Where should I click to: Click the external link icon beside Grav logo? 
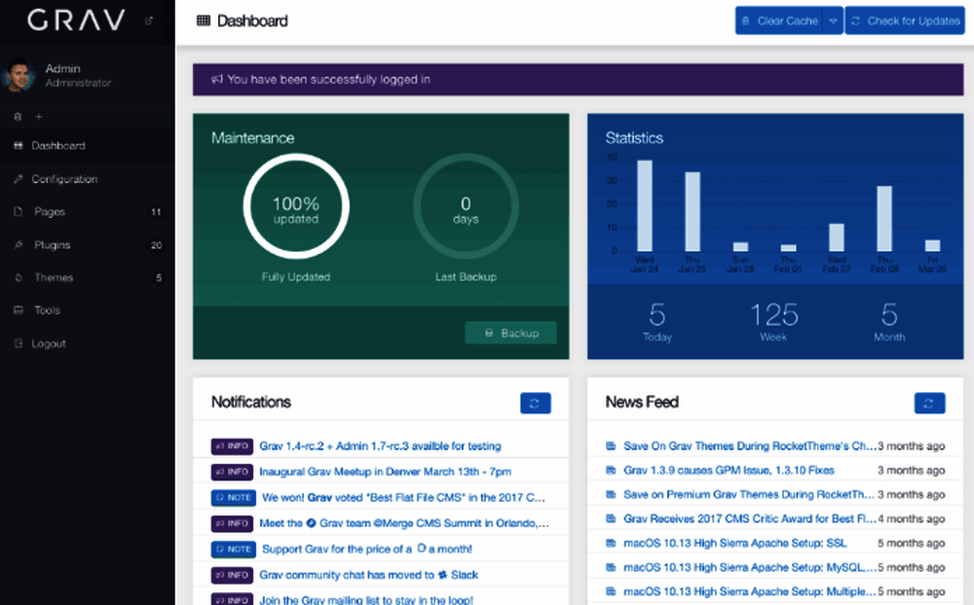[149, 20]
